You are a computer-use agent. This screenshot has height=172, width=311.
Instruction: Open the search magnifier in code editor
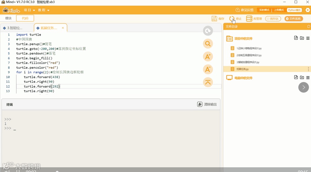pyautogui.click(x=208, y=44)
